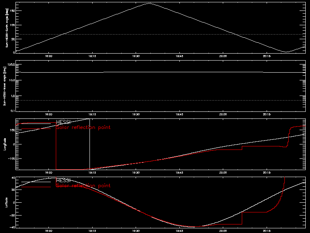Click the Latitude axis label
The width and height of the screenshot is (310, 233).
[x=6, y=202]
